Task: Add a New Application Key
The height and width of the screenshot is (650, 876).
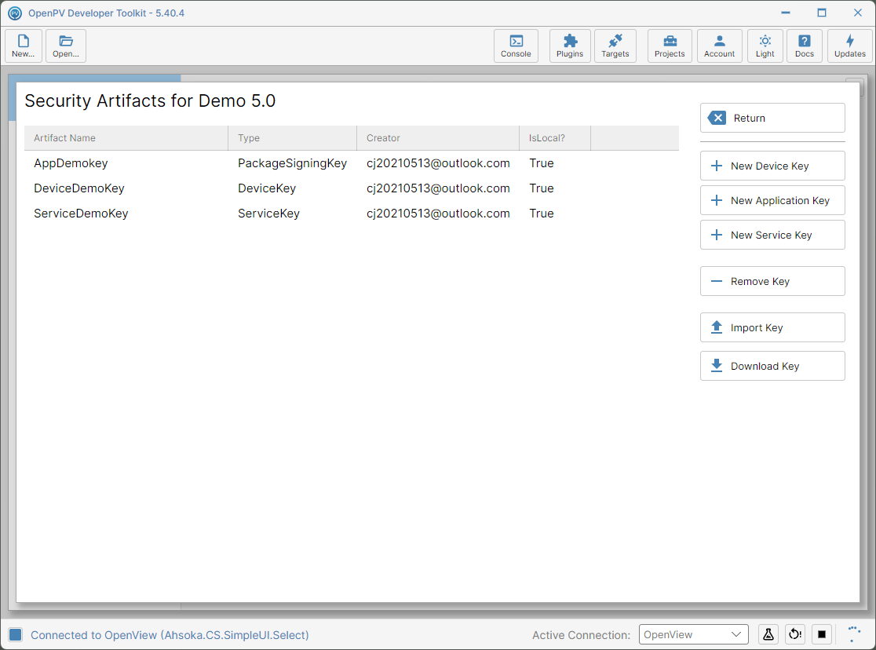Action: [772, 201]
